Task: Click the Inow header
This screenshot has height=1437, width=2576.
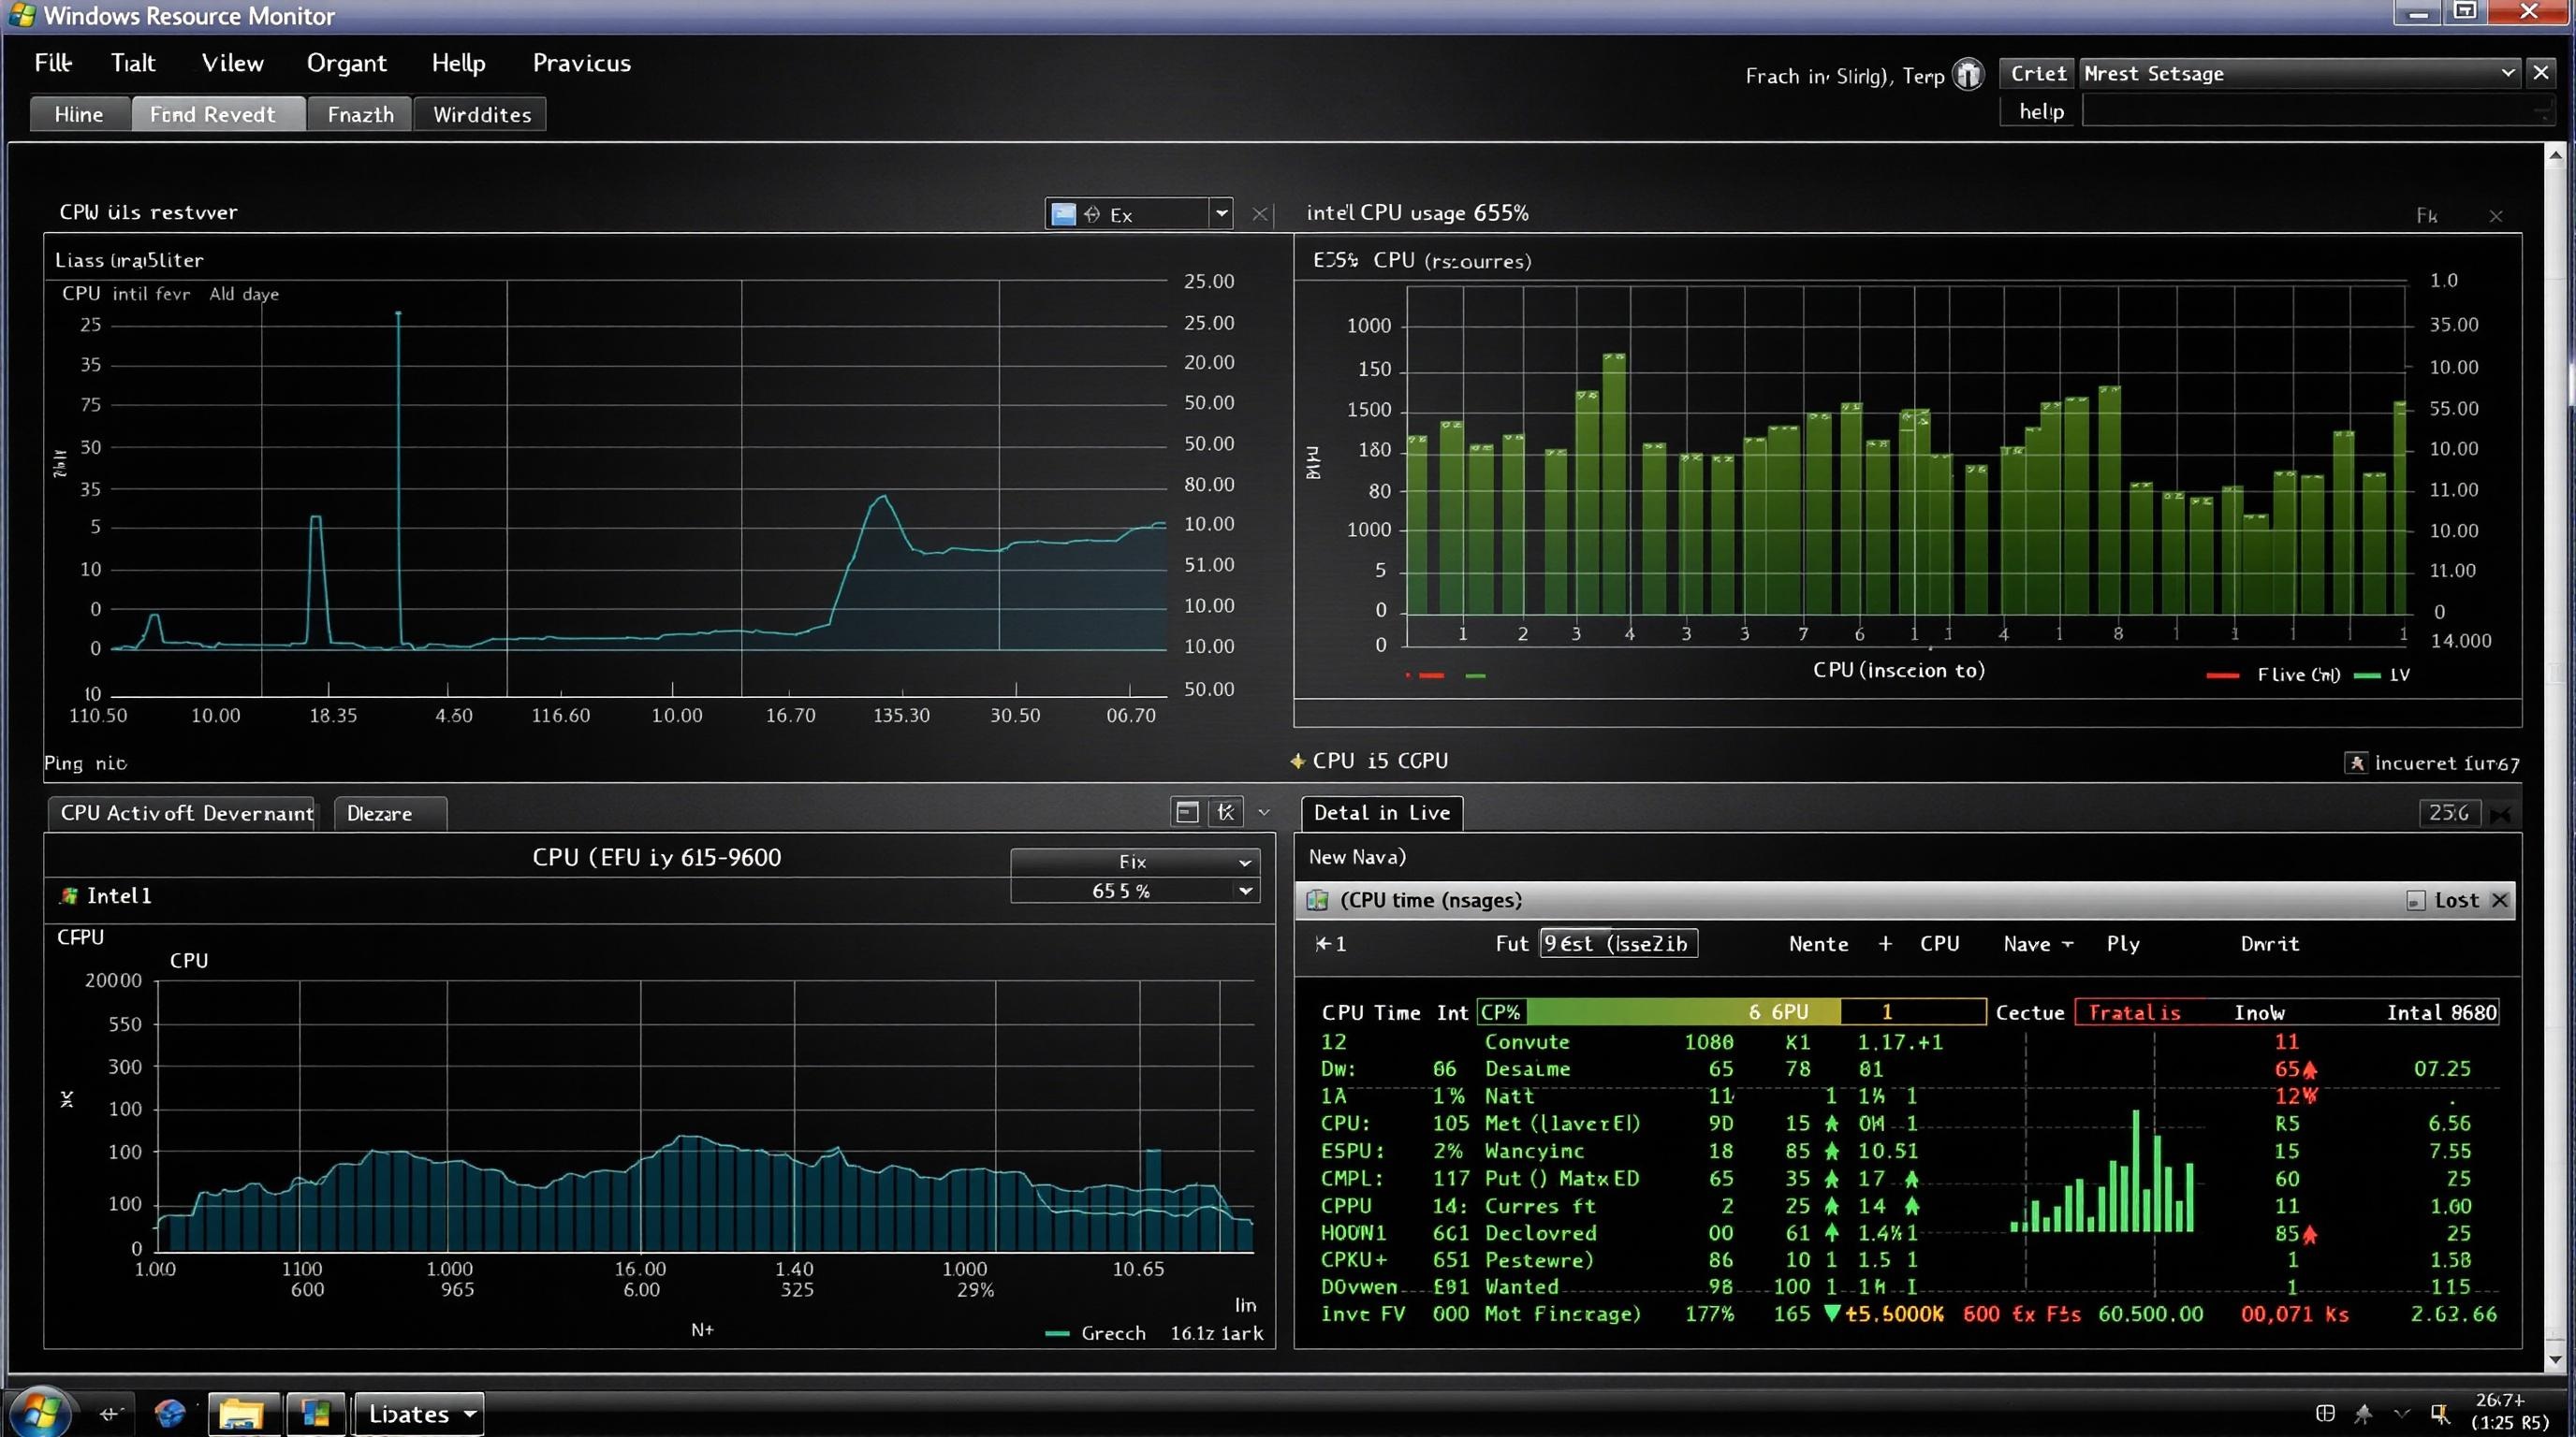Action: pyautogui.click(x=2259, y=1012)
